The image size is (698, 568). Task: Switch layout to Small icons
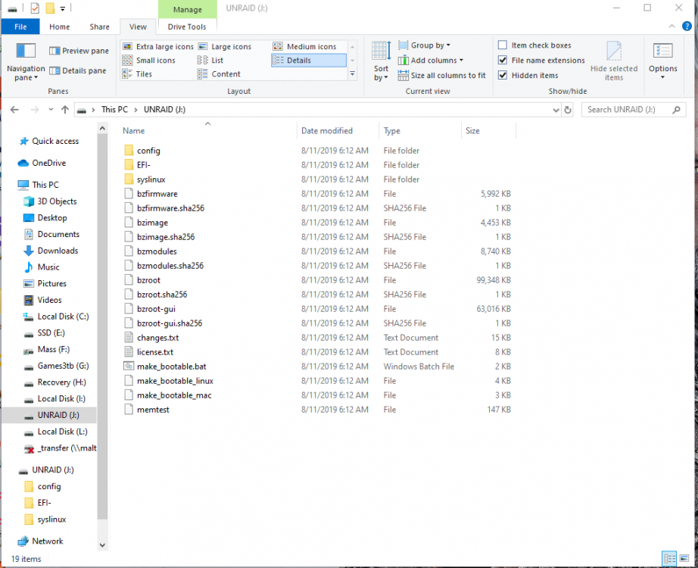[x=149, y=60]
